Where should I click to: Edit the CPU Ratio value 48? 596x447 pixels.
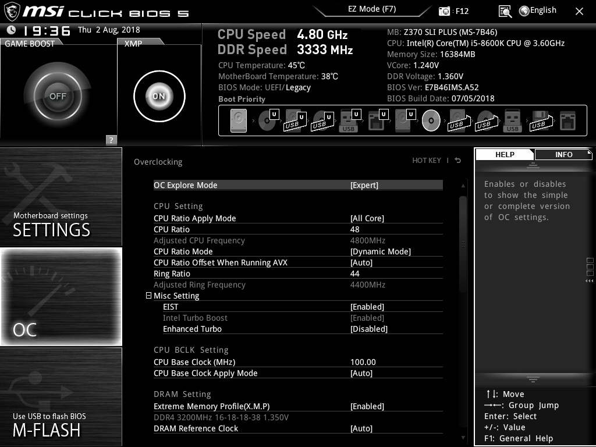point(354,229)
